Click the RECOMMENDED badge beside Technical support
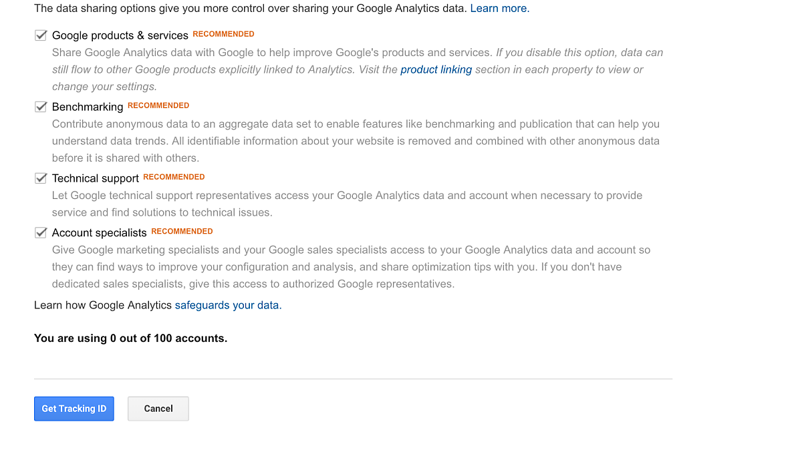The width and height of the screenshot is (802, 450). (x=174, y=177)
